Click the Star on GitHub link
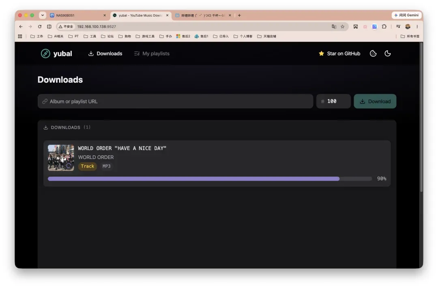Viewport: 438px width, 288px height. click(x=339, y=54)
